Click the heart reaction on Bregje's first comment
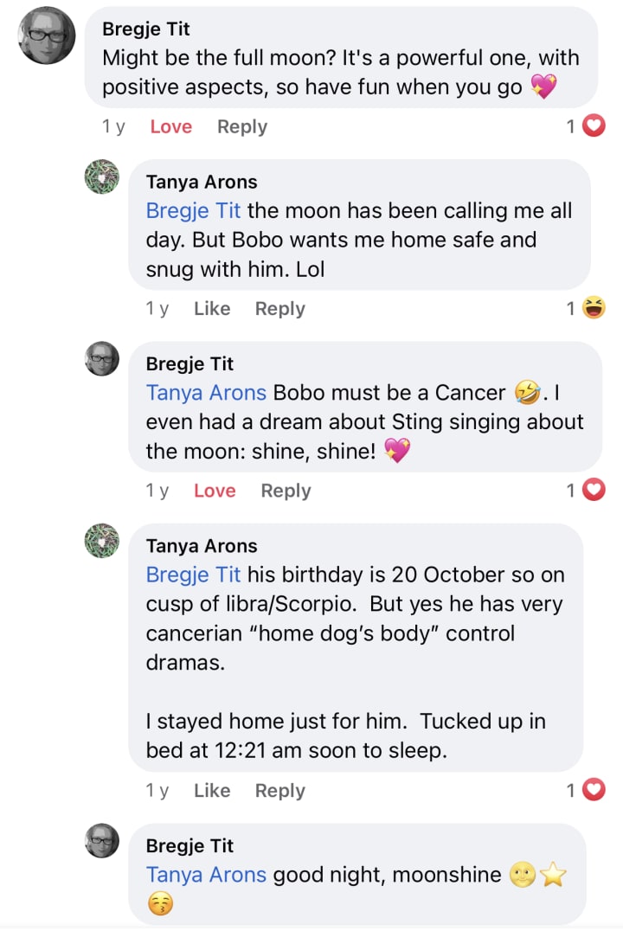 pos(594,127)
